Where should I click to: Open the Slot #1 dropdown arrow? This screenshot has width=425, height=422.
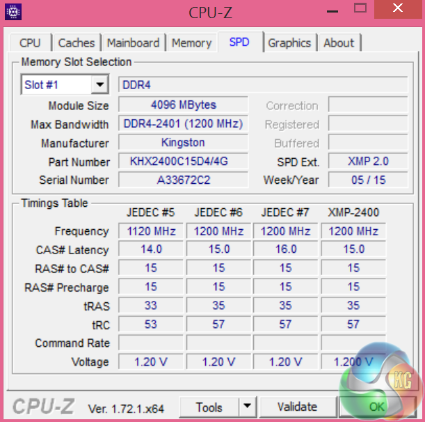[x=100, y=85]
